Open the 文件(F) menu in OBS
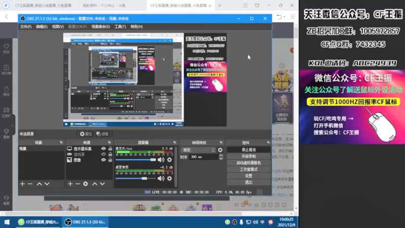Image resolution: width=405 pixels, height=228 pixels. click(x=26, y=27)
